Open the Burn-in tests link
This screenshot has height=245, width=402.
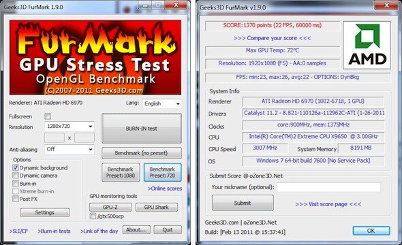[54, 231]
